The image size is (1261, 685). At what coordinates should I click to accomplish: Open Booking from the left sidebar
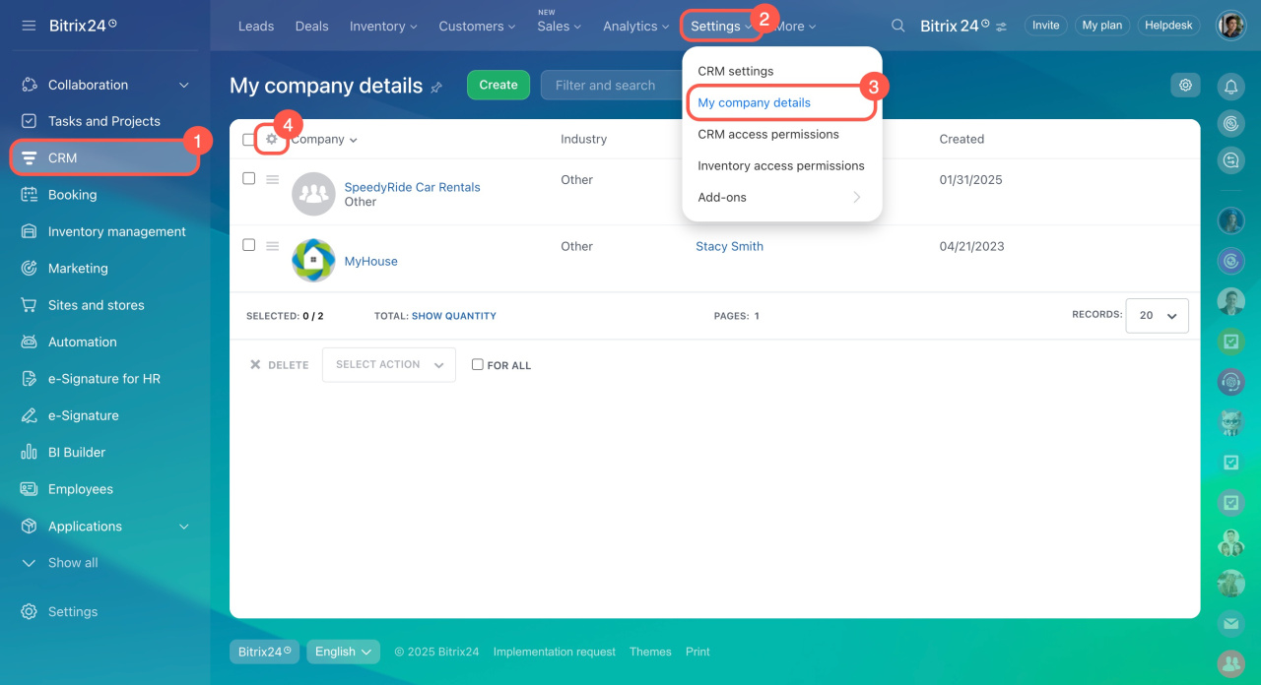tap(72, 195)
